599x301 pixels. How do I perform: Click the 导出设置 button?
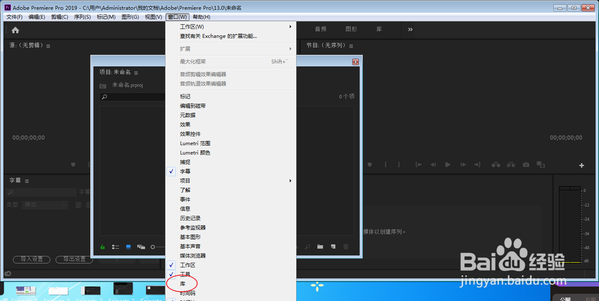pyautogui.click(x=74, y=259)
